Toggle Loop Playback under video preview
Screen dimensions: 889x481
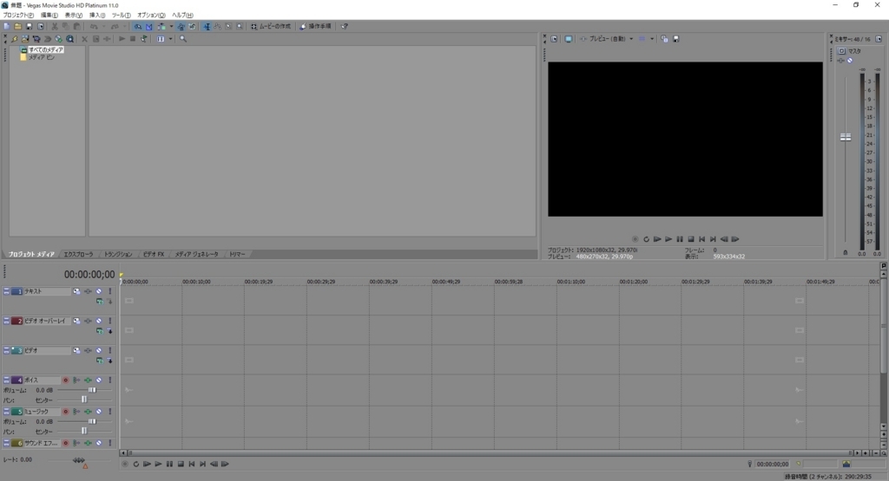pyautogui.click(x=646, y=239)
